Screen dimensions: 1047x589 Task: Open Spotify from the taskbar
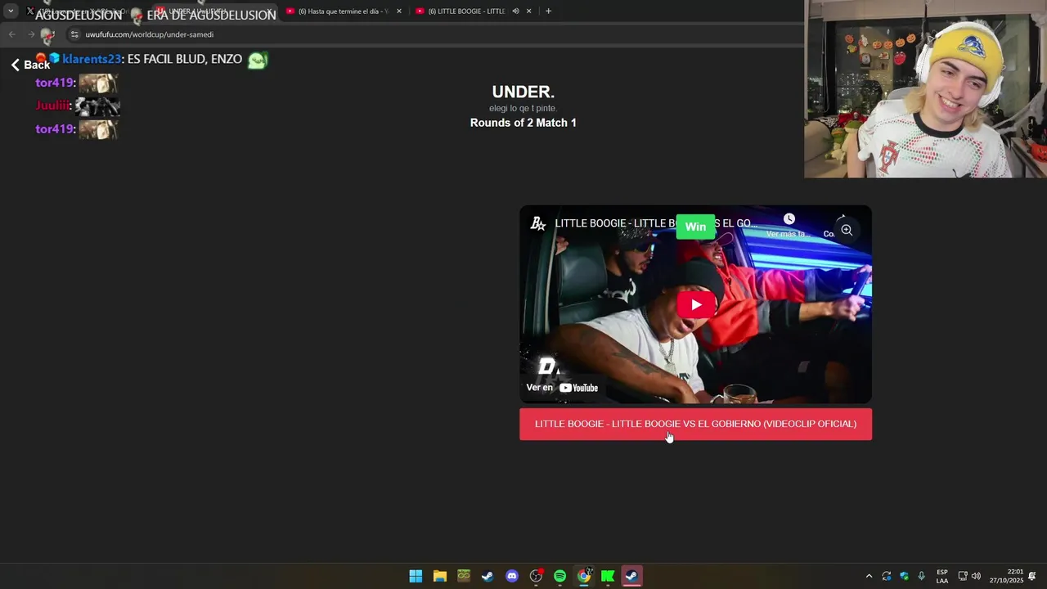point(559,576)
